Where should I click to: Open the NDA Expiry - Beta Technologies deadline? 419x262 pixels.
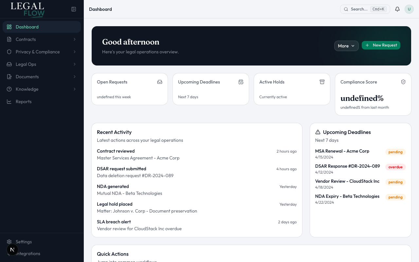point(347,196)
